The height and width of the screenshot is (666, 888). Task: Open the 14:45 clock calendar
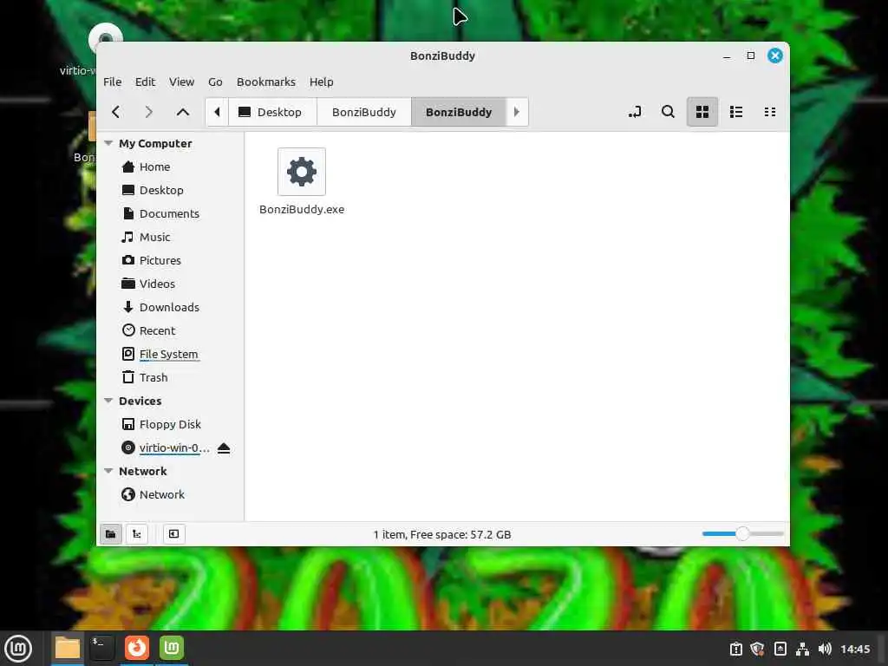pos(855,649)
